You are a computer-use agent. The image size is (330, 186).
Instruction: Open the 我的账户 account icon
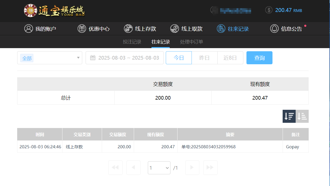29,29
